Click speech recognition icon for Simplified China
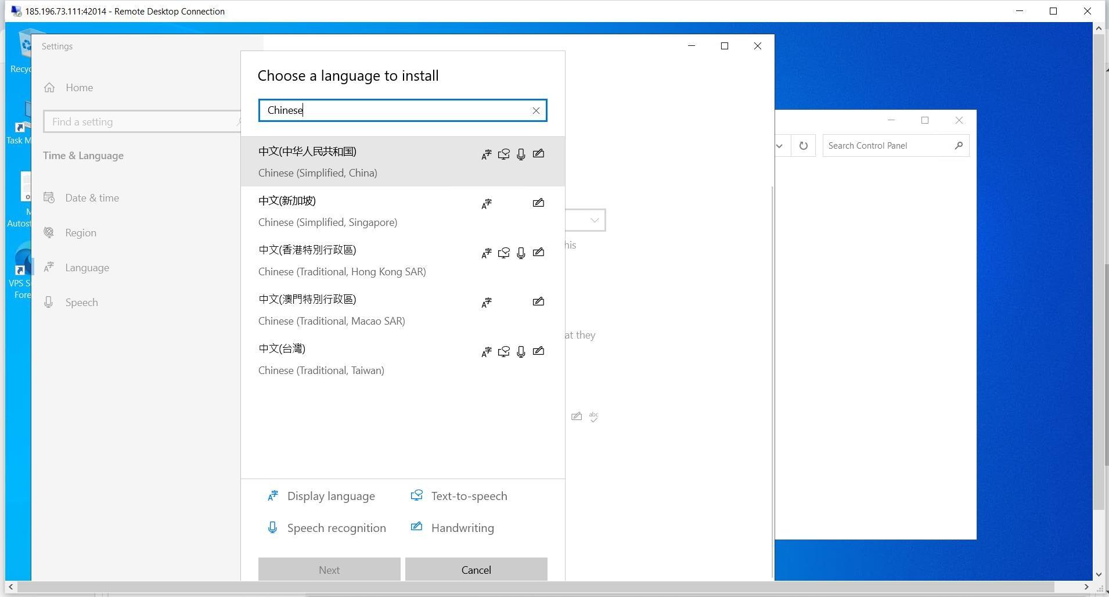 (521, 154)
